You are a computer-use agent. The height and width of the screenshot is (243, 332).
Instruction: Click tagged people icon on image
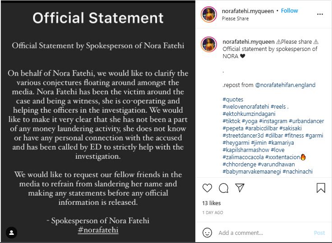tap(11, 233)
